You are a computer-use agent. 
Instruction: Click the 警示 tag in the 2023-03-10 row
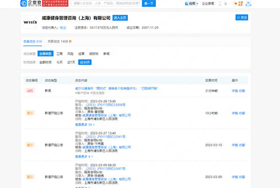[x=30, y=145]
